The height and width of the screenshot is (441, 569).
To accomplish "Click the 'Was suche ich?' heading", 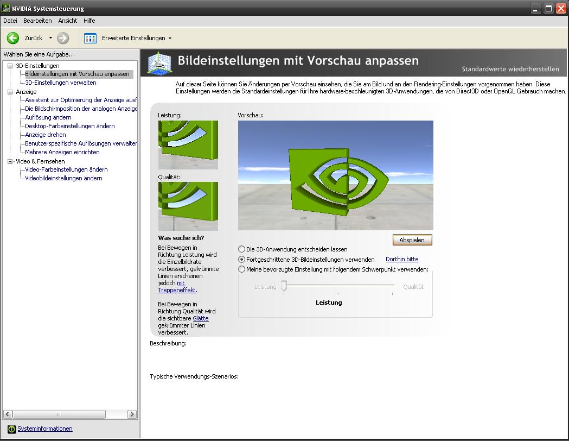I will click(181, 238).
